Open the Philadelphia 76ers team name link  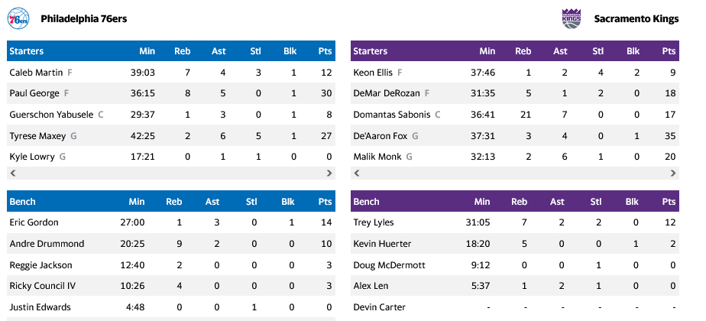(x=83, y=18)
